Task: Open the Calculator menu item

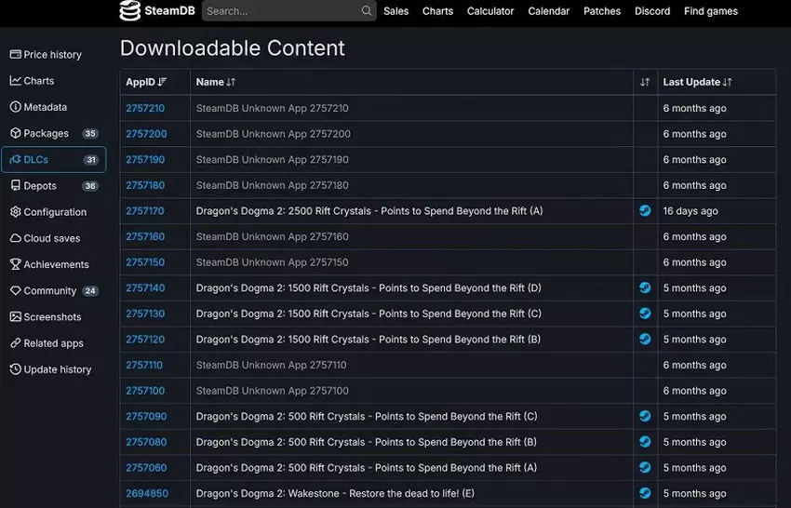Action: (490, 11)
